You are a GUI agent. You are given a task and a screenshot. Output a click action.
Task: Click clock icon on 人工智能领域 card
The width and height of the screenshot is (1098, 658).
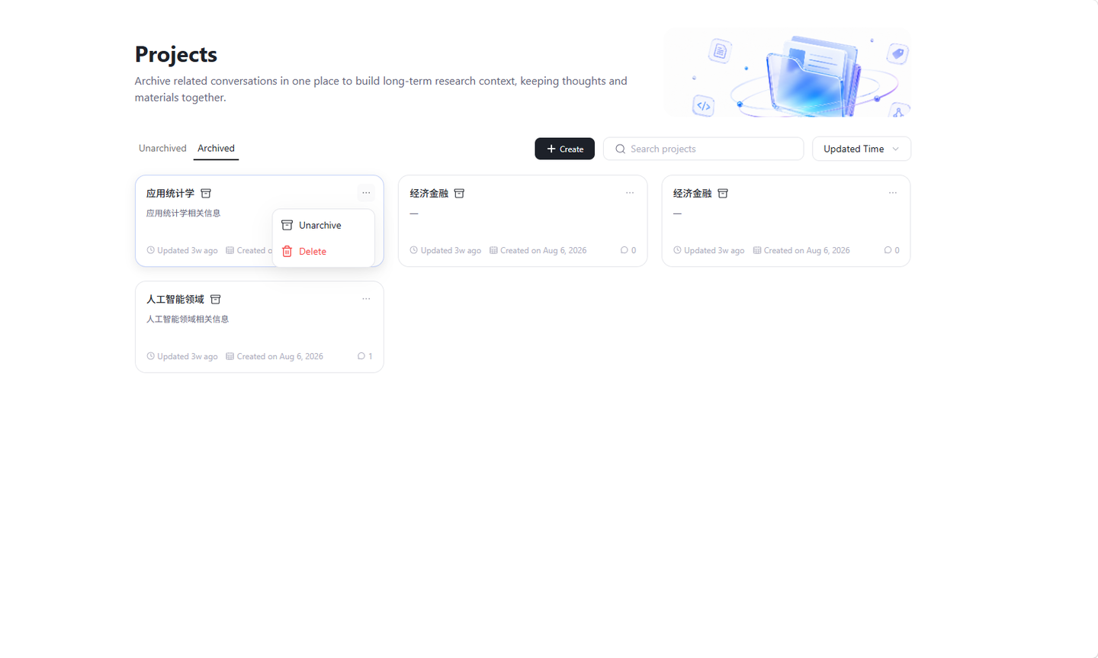150,356
